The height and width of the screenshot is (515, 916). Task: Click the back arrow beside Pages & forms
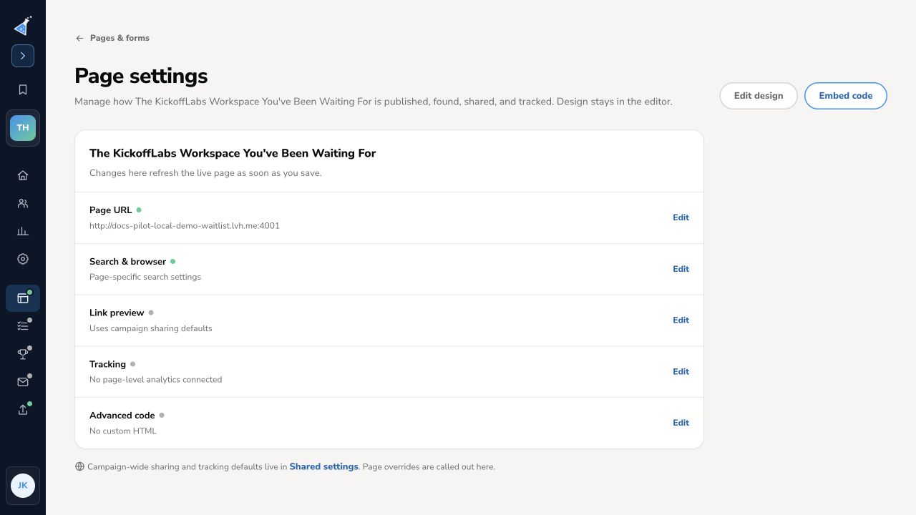(x=79, y=38)
